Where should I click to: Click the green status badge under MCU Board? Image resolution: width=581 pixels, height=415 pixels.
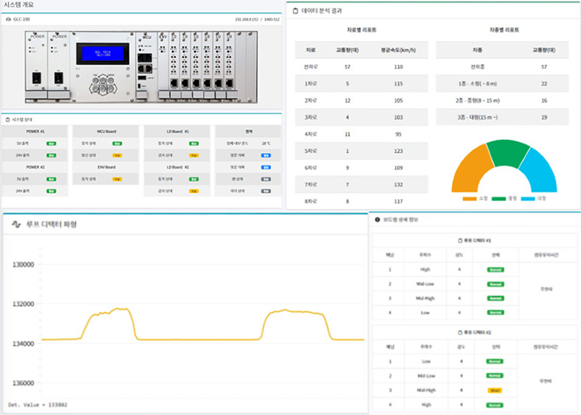(x=117, y=143)
